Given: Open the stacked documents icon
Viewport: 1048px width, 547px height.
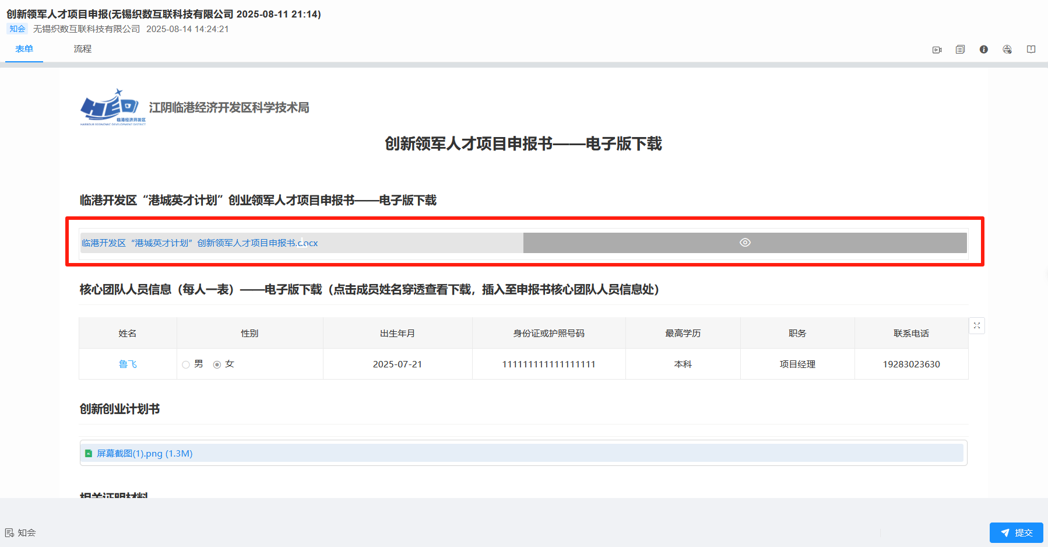Looking at the screenshot, I should coord(960,50).
